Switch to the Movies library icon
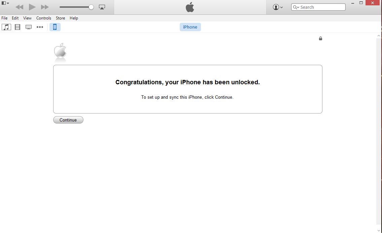 point(18,27)
